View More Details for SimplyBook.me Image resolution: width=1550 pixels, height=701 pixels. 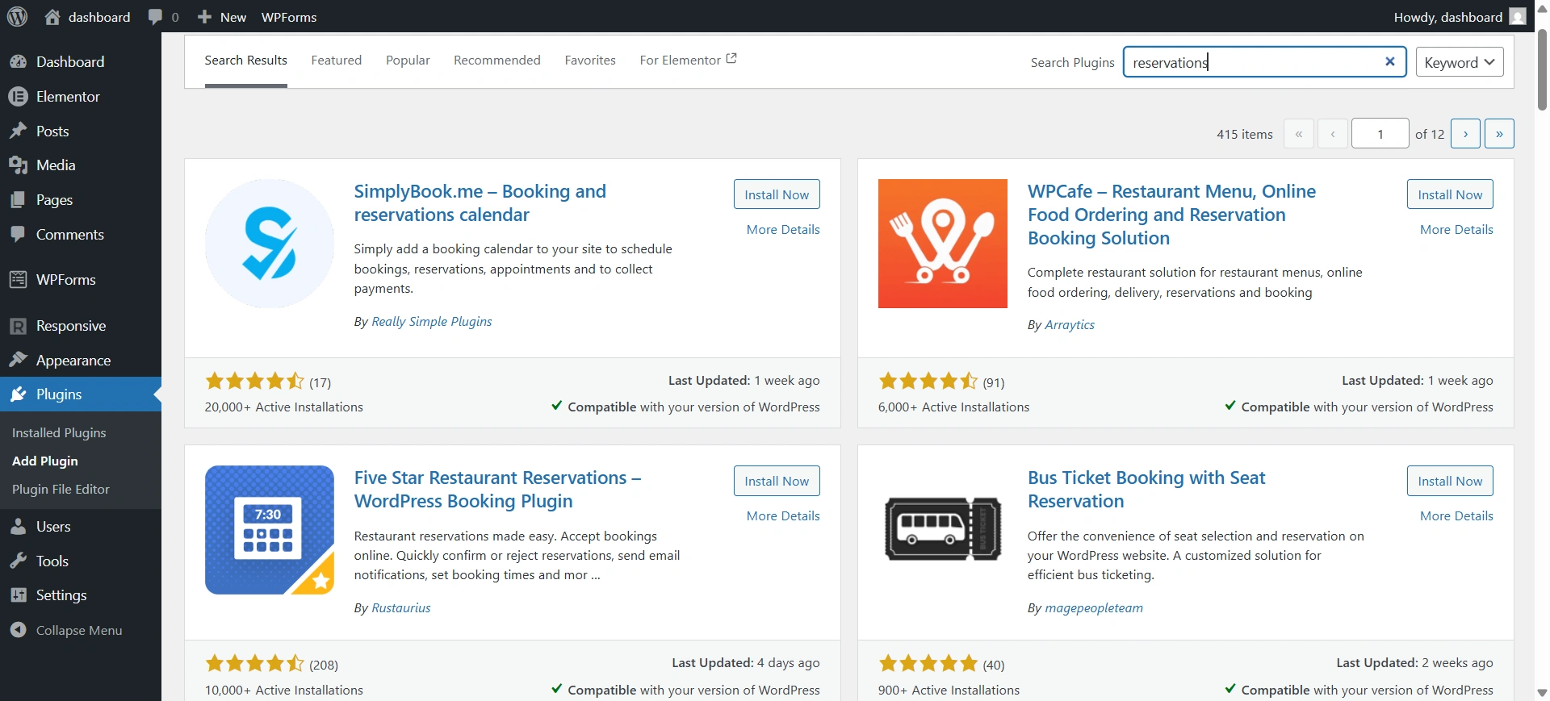tap(783, 230)
